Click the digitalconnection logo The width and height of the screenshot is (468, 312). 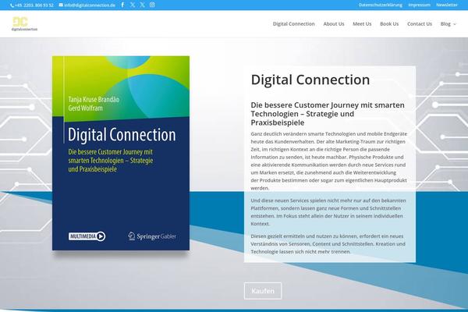point(24,24)
